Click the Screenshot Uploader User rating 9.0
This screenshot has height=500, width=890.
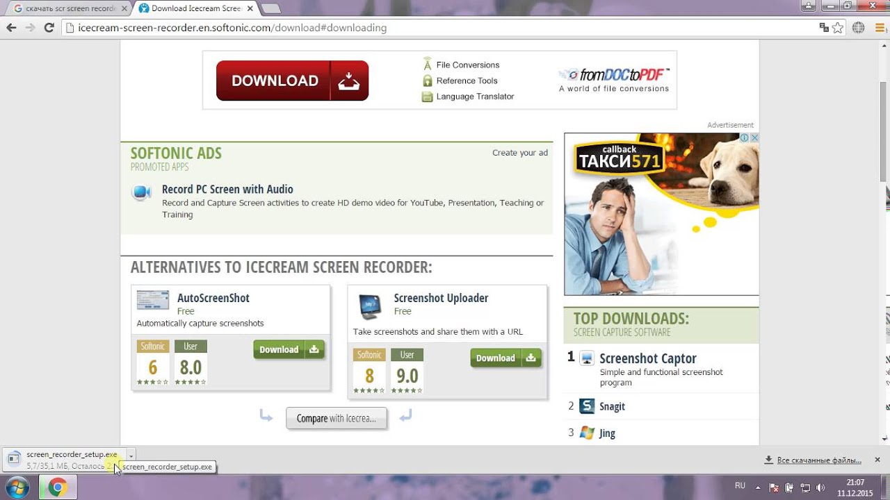[407, 372]
